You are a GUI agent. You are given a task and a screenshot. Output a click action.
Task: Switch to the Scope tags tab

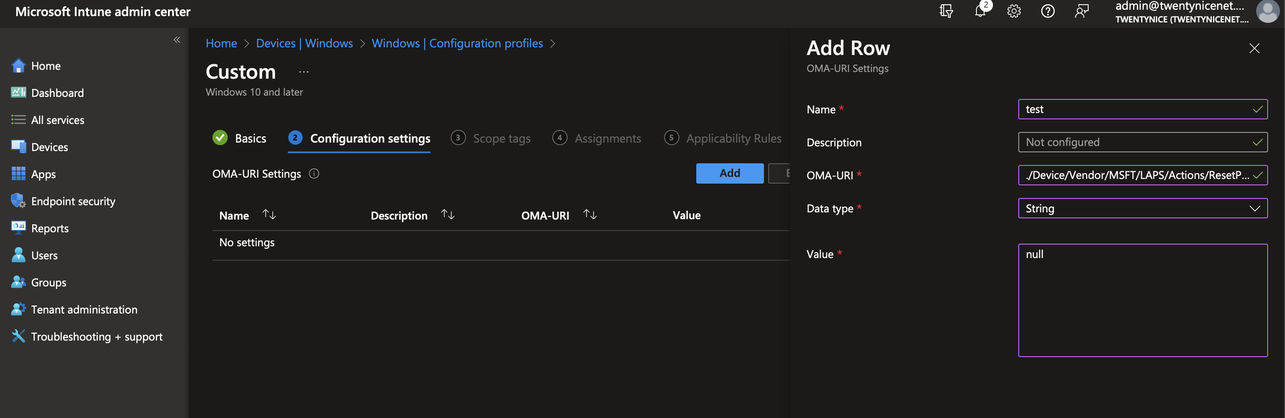click(x=501, y=138)
